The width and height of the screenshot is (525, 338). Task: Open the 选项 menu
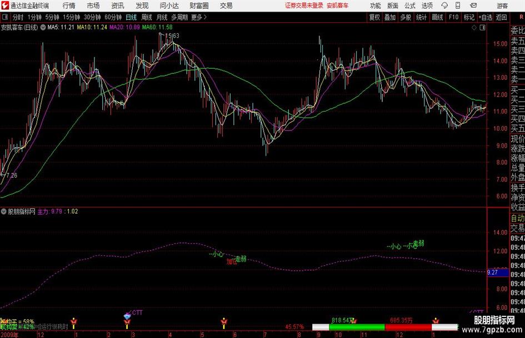click(x=427, y=6)
